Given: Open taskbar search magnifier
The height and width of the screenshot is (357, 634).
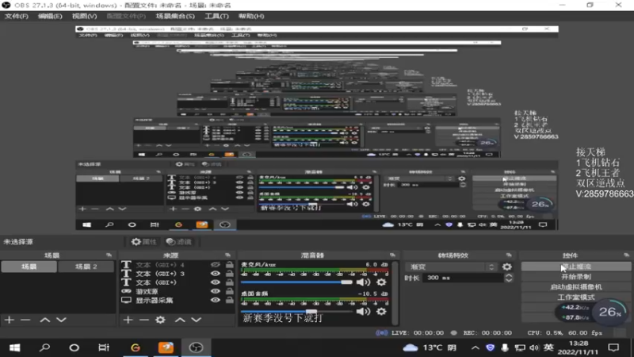Looking at the screenshot, I should (x=44, y=347).
